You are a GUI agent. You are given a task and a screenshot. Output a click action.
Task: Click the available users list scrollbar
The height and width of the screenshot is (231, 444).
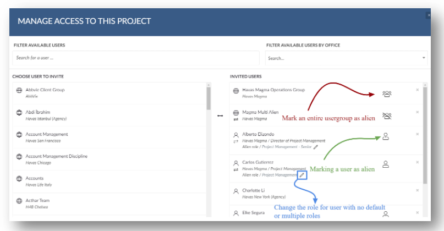click(209, 98)
